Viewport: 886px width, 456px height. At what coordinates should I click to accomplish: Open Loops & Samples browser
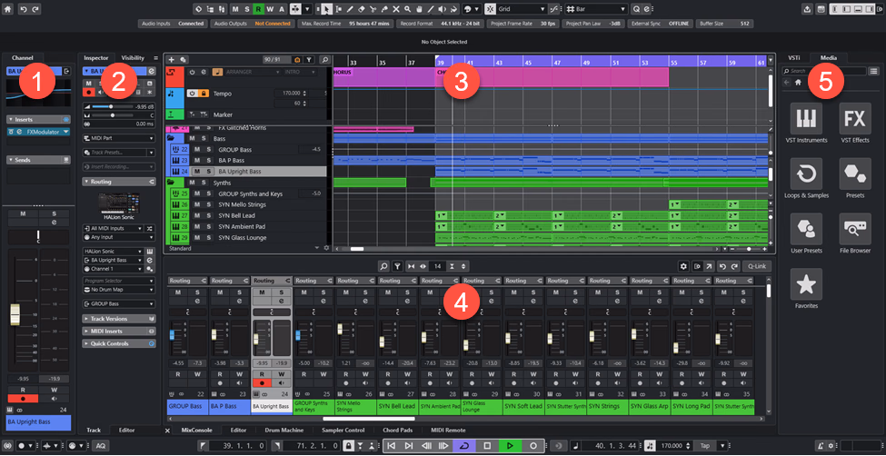pyautogui.click(x=806, y=174)
